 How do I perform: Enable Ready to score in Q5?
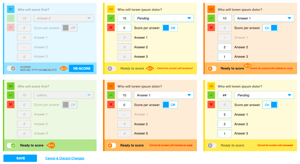coord(112,146)
